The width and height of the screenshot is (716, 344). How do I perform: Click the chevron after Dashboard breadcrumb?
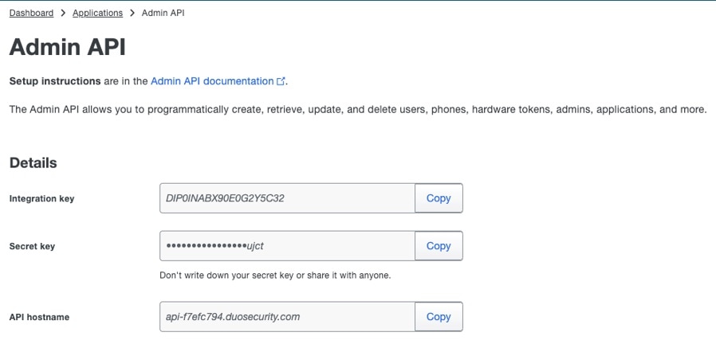point(63,14)
